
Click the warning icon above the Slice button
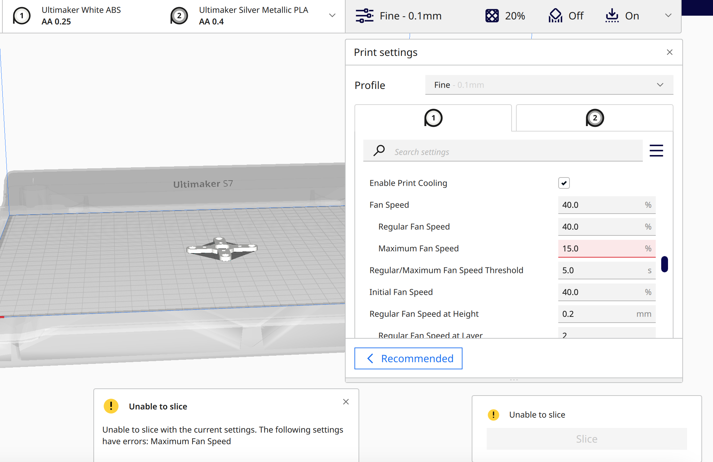493,415
